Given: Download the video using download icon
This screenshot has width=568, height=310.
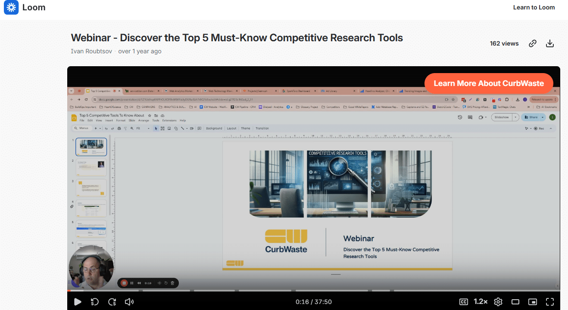Looking at the screenshot, I should coord(549,43).
